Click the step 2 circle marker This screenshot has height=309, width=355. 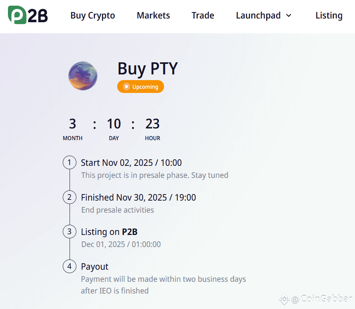point(70,197)
